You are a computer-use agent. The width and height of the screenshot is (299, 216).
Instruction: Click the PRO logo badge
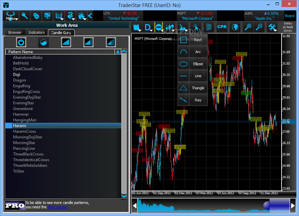pyautogui.click(x=15, y=206)
